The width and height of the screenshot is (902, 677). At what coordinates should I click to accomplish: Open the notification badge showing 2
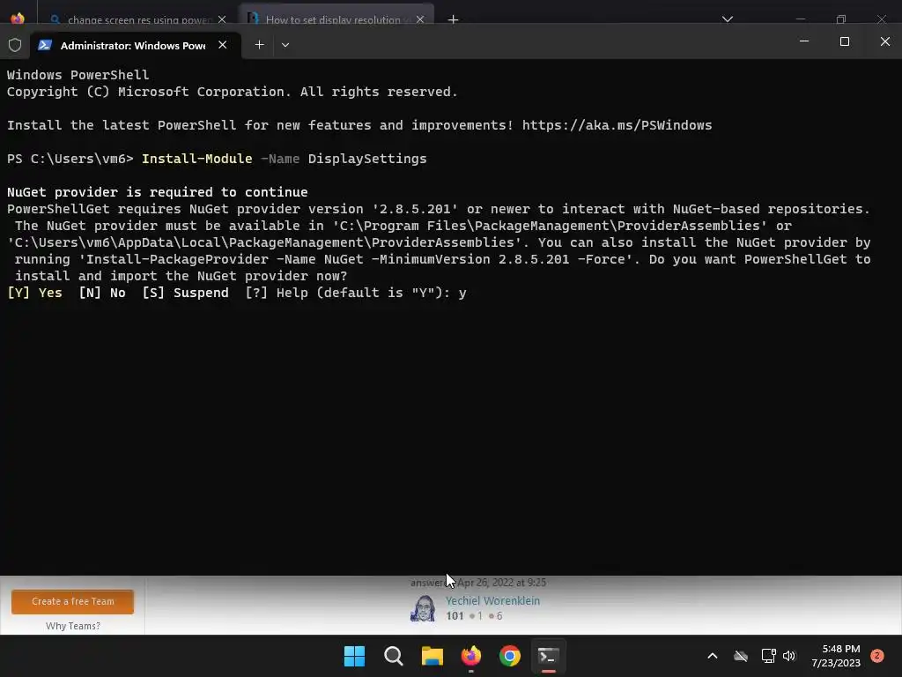877,655
